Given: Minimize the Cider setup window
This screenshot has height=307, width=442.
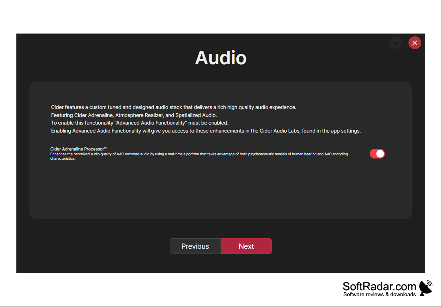Looking at the screenshot, I should [x=396, y=43].
